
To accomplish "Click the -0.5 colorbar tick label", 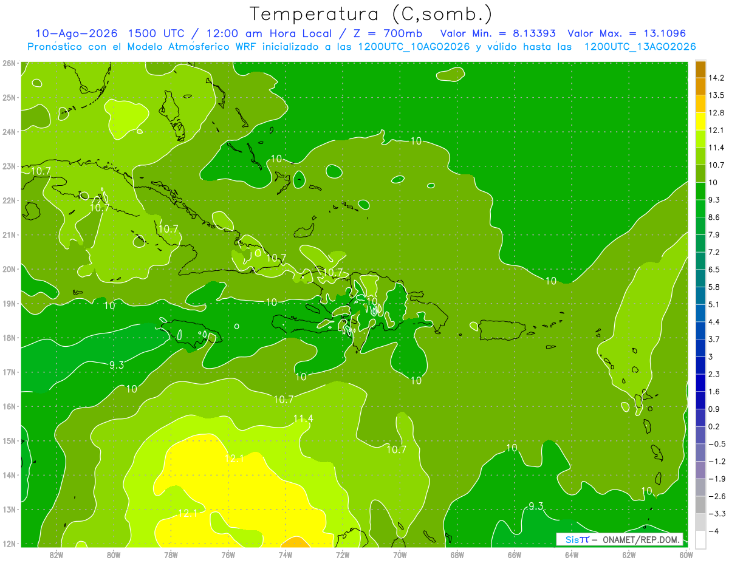I will tap(716, 443).
